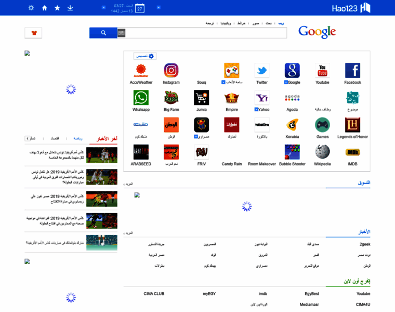Open the FRIV shortcut icon

(x=202, y=152)
